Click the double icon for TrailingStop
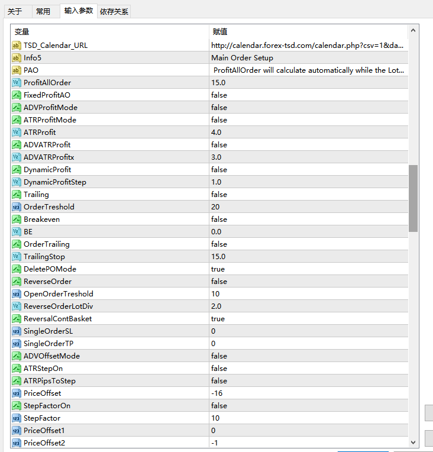Image resolution: width=433 pixels, height=452 pixels. 17,256
